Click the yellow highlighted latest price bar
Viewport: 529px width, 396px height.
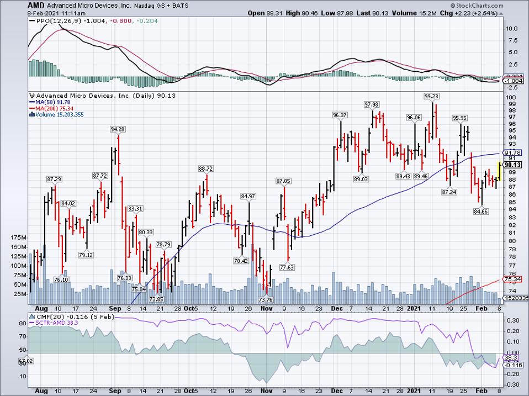pos(499,171)
